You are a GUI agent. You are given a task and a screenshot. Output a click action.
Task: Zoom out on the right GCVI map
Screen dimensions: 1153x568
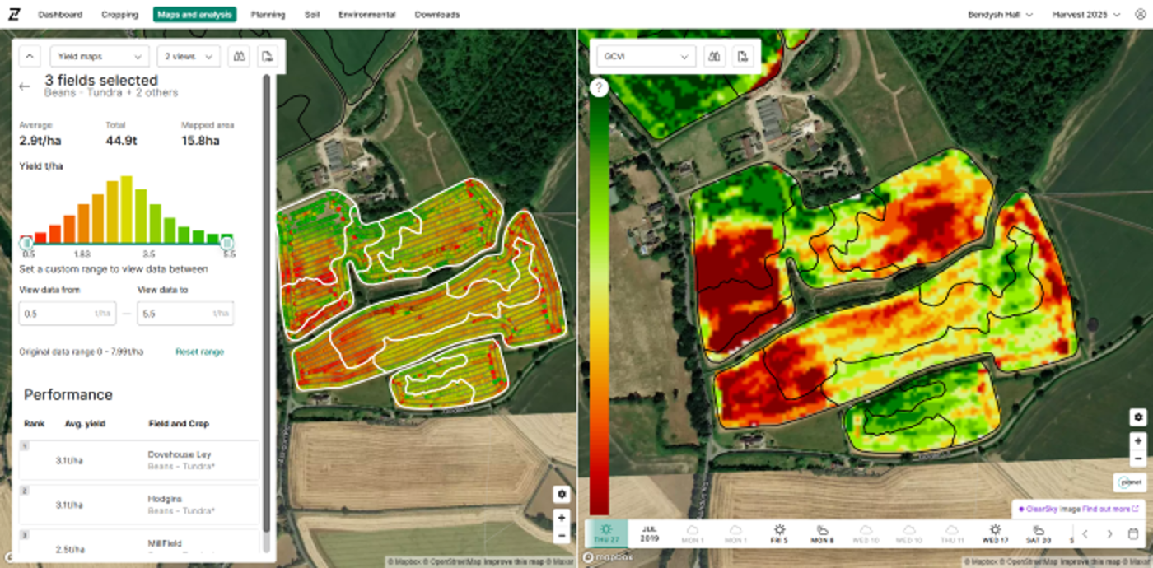pyautogui.click(x=1138, y=459)
